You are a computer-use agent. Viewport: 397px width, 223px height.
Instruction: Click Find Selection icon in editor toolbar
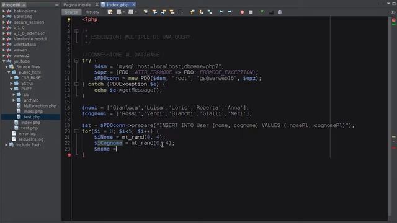pyautogui.click(x=146, y=12)
